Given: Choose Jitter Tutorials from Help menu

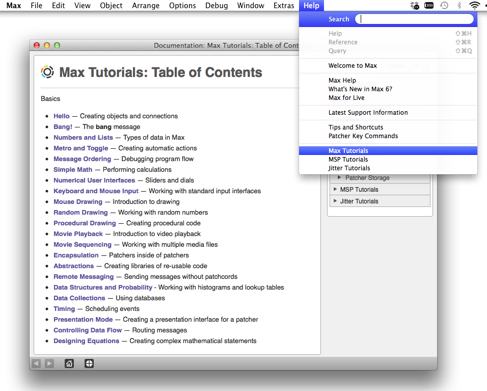Looking at the screenshot, I should 388,168.
